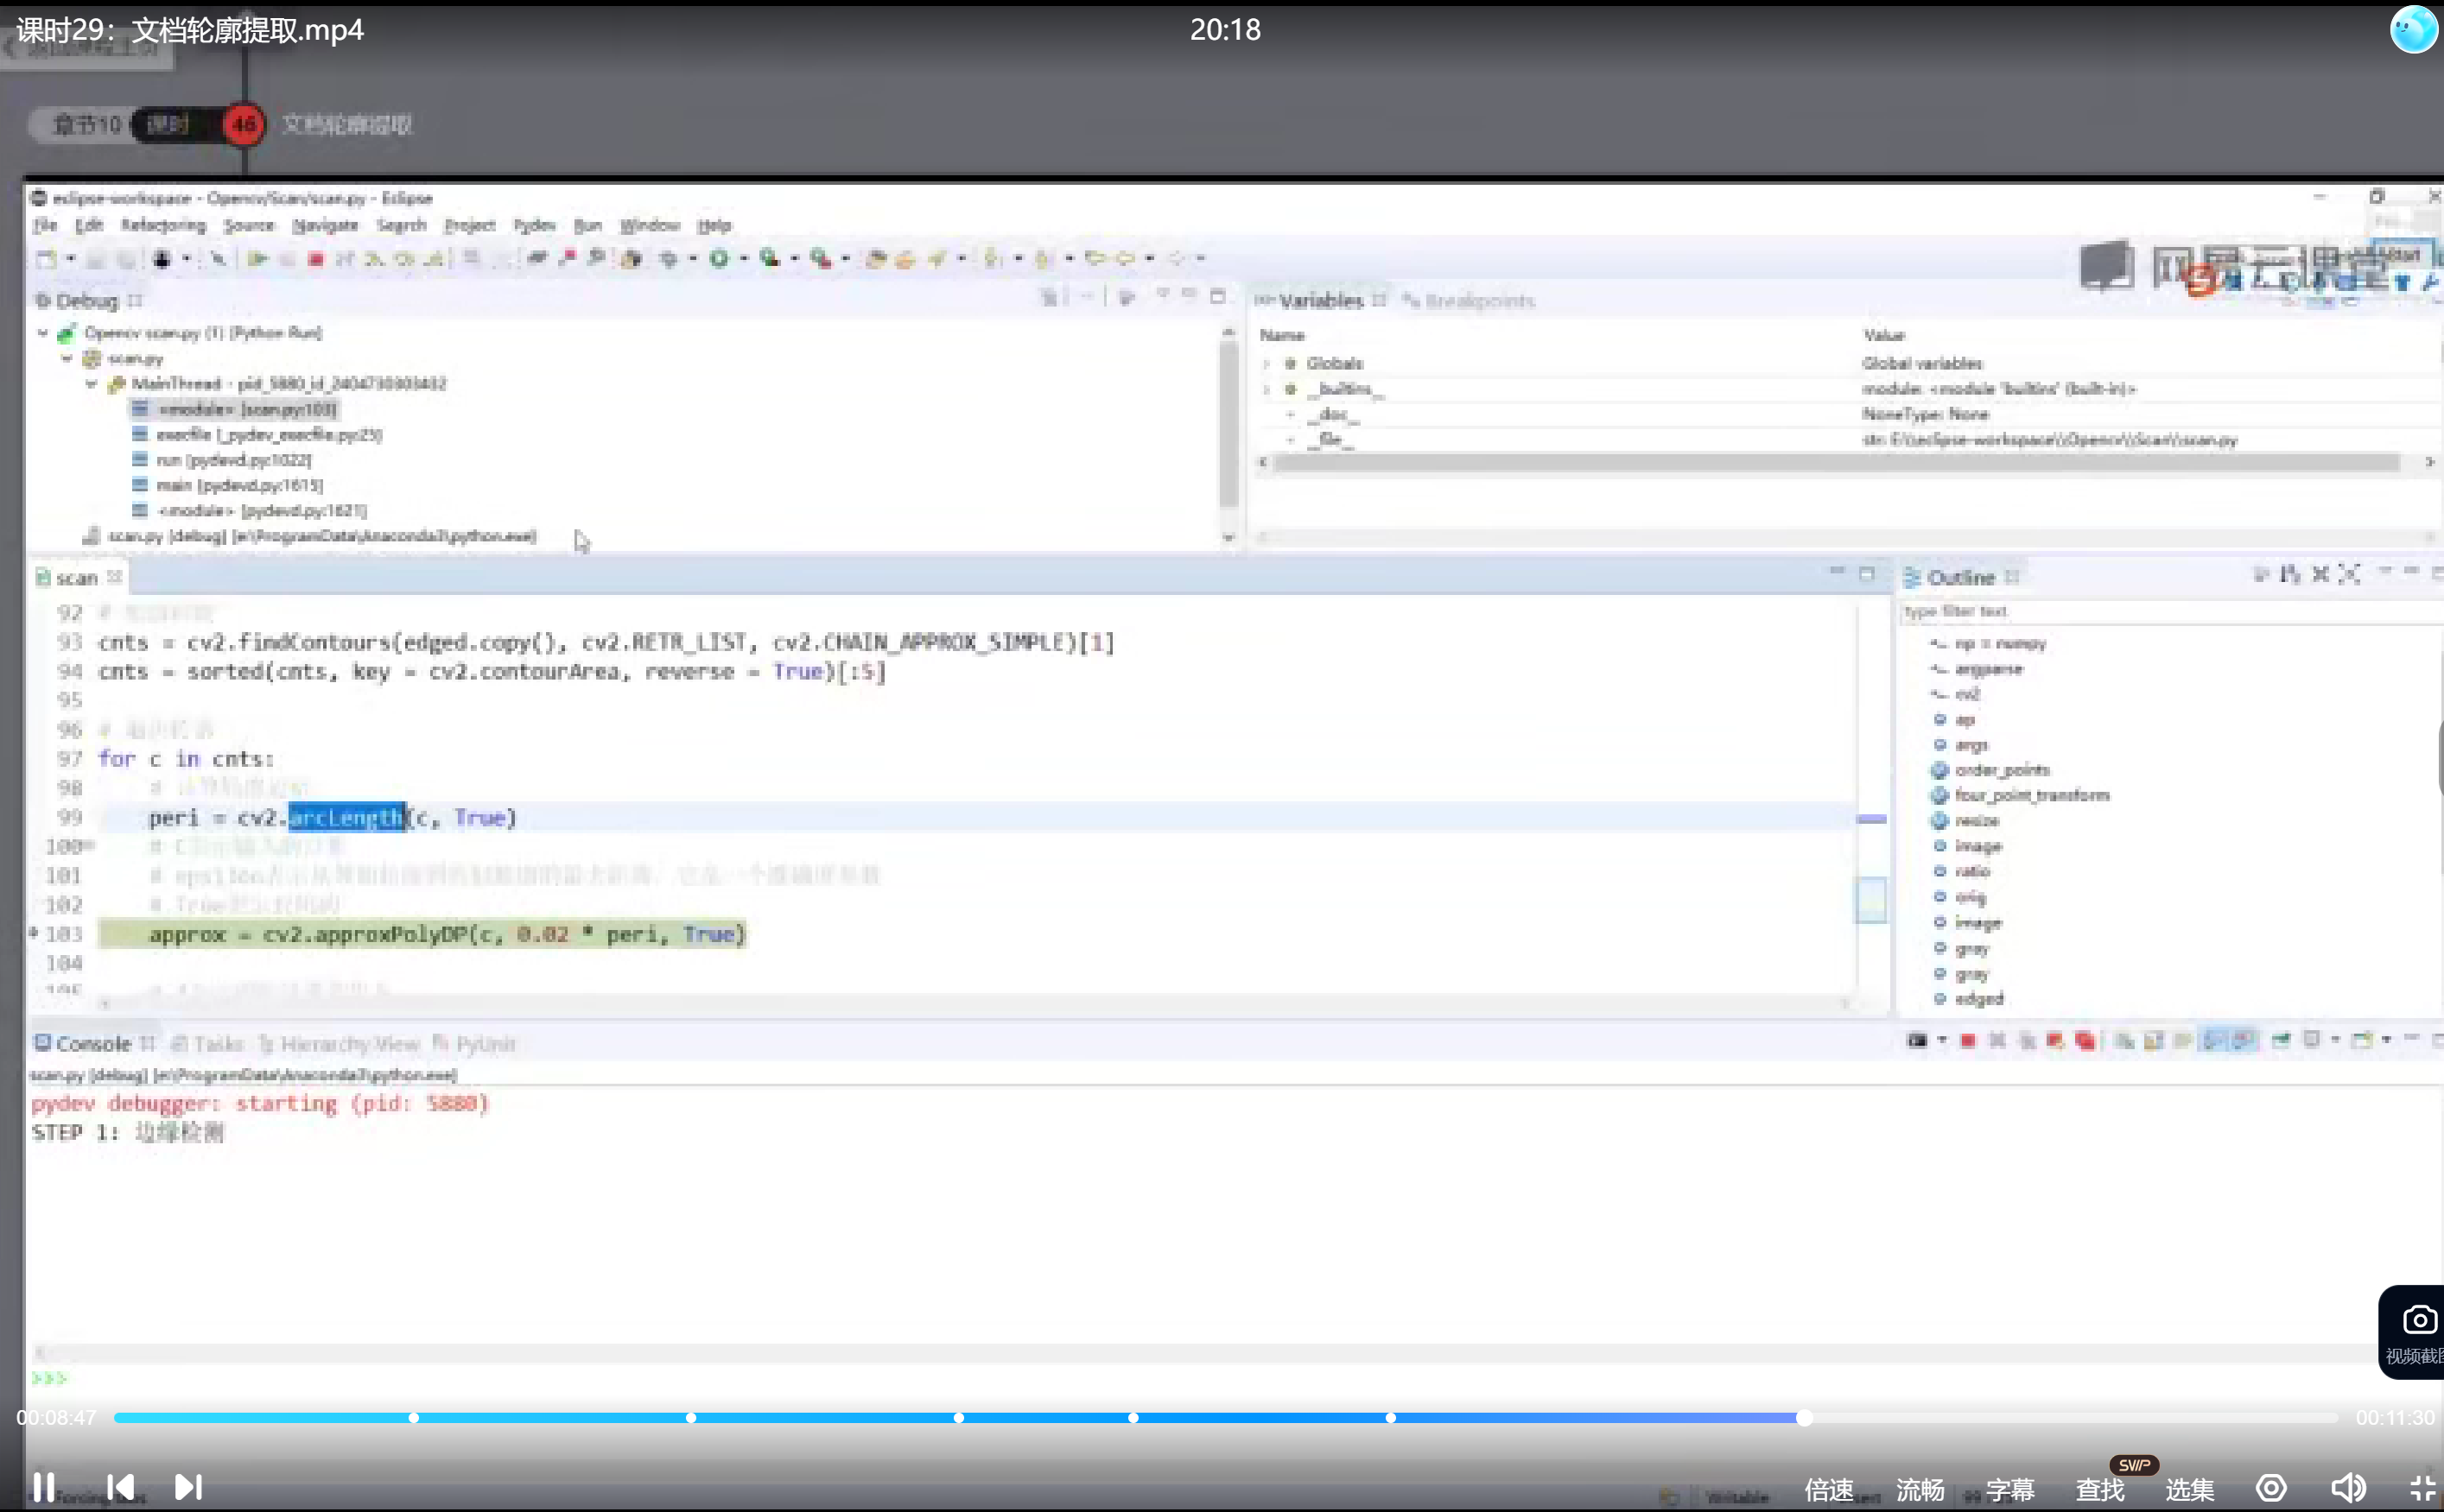Screen dimensions: 2444x1512
Task: Click the console red Terminate icon
Action: 1968,1041
